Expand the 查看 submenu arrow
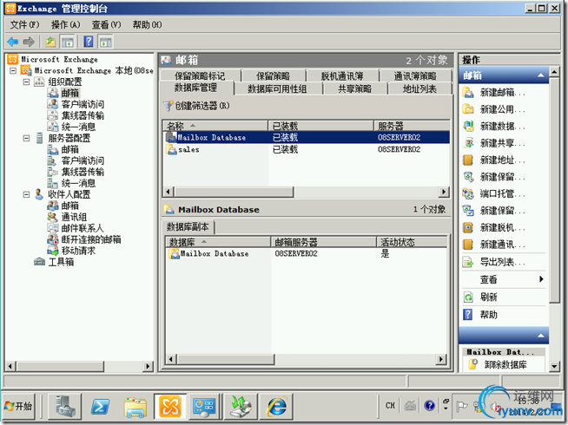Image resolution: width=568 pixels, height=425 pixels. (x=541, y=279)
